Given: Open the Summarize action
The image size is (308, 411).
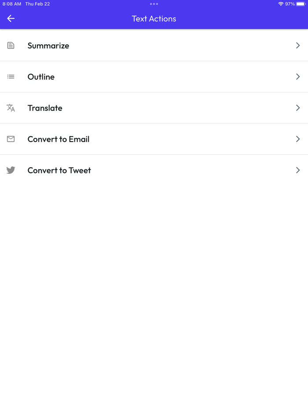Looking at the screenshot, I should pos(48,45).
